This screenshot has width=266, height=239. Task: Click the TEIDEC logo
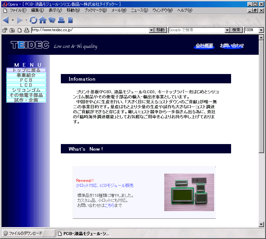click(x=30, y=45)
